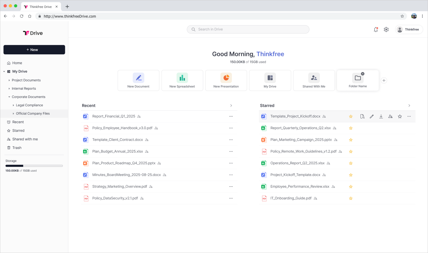Click the TF Drive logo
This screenshot has height=253, width=428.
point(33,33)
